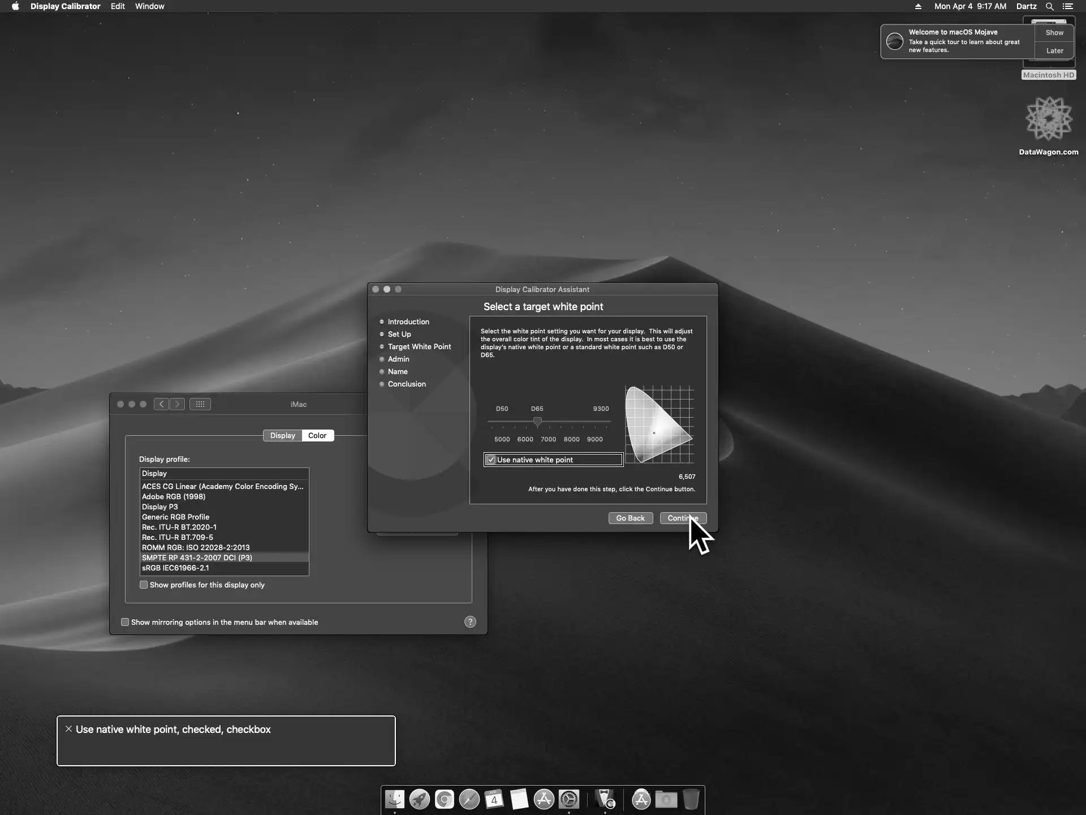The image size is (1086, 815).
Task: Click the white point slider thumb
Action: 537,422
